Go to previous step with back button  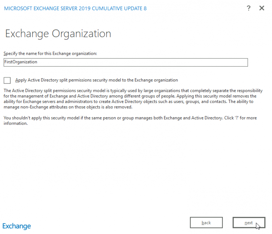(x=206, y=223)
